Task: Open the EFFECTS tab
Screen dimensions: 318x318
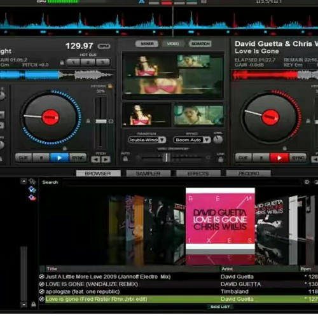Action: click(198, 174)
